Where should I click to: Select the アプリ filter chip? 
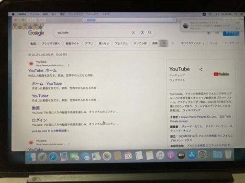[x=89, y=43]
